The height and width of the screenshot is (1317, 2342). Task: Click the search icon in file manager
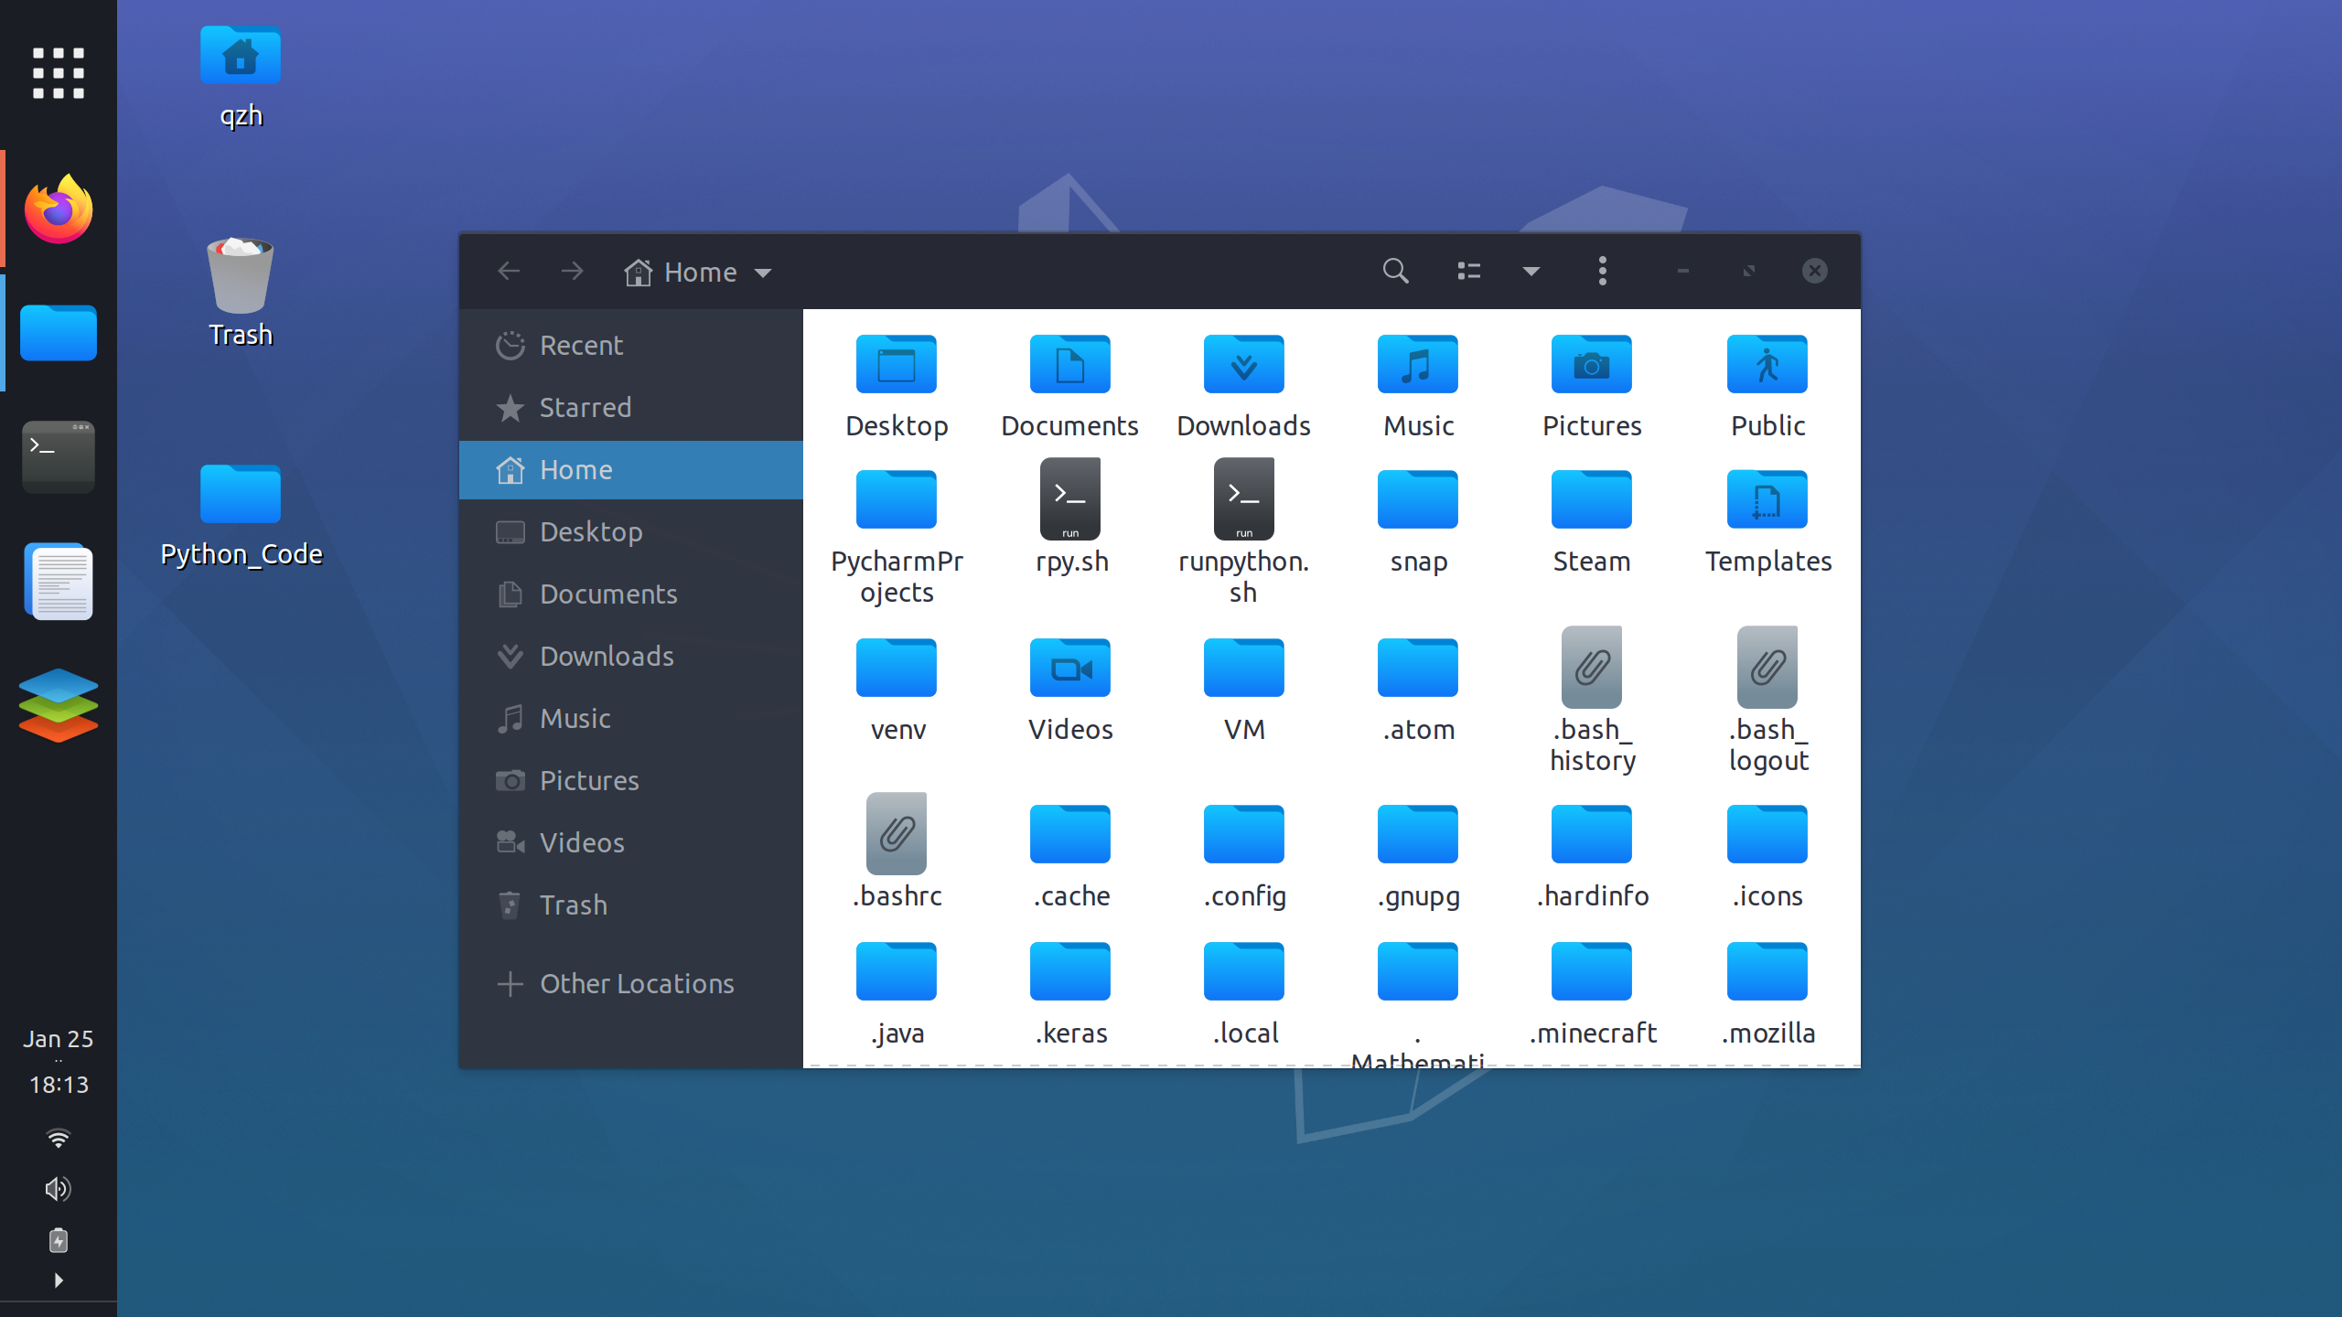tap(1395, 271)
